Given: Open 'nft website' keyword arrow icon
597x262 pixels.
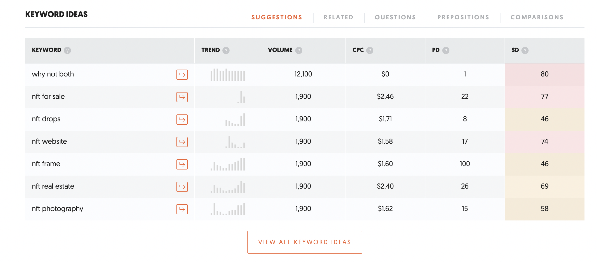Looking at the screenshot, I should coord(182,142).
